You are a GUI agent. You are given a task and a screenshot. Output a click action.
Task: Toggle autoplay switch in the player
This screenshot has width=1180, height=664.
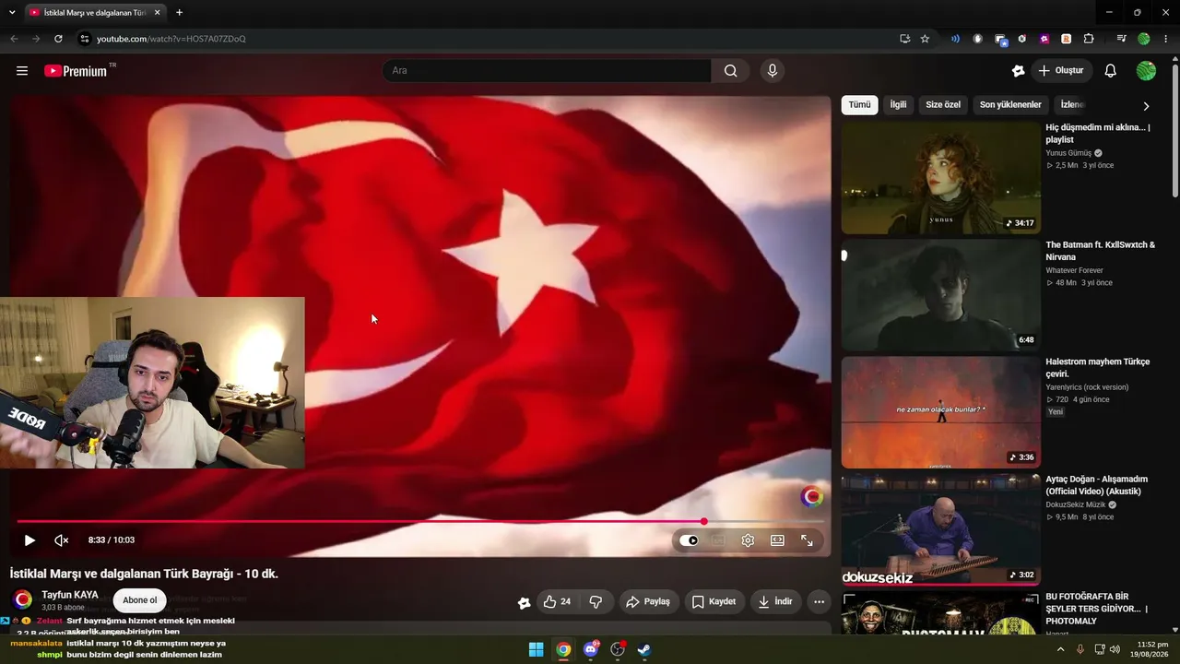click(x=689, y=540)
